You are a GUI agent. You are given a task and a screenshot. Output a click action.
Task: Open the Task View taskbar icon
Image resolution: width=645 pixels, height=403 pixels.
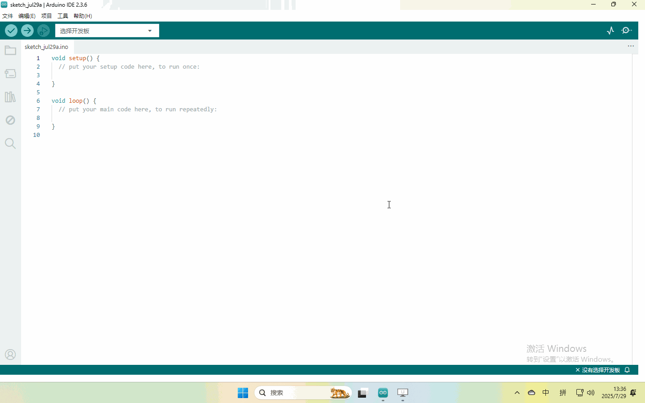pos(363,393)
